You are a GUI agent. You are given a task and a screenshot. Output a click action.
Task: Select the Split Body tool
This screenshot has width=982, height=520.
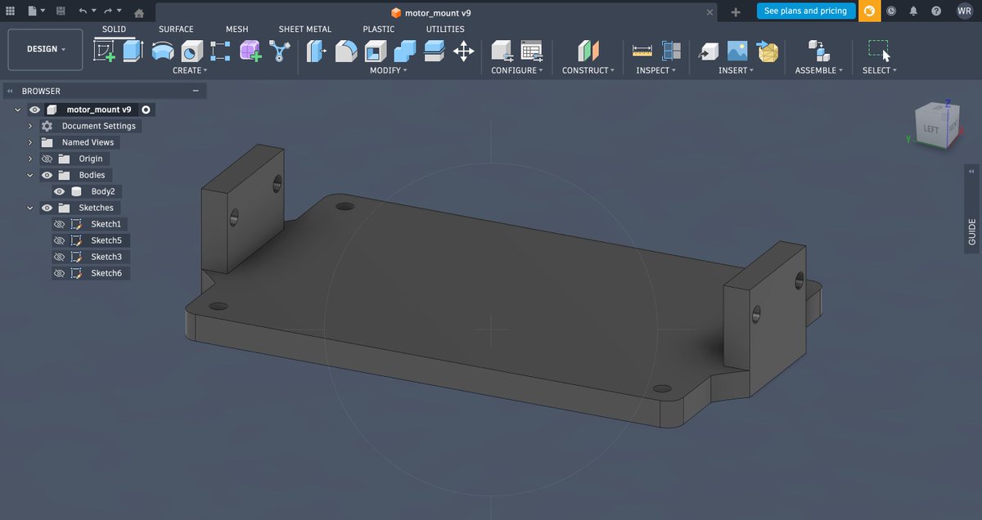point(434,51)
